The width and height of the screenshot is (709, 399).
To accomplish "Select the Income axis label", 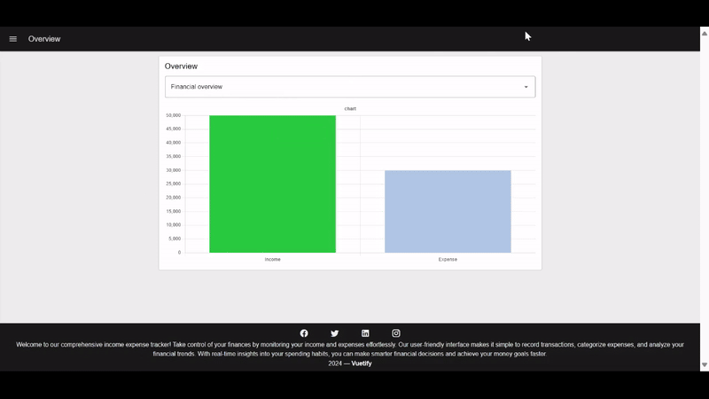I will click(x=272, y=259).
